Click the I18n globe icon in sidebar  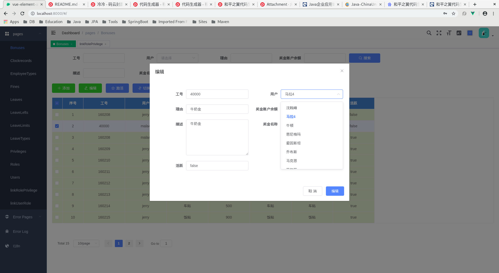(x=7, y=246)
